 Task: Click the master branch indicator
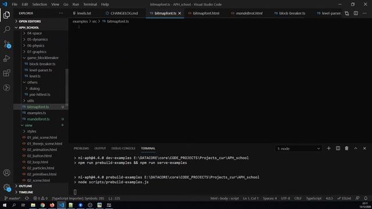(12, 199)
